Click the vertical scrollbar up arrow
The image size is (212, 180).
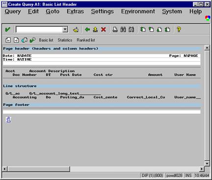pyautogui.click(x=207, y=48)
